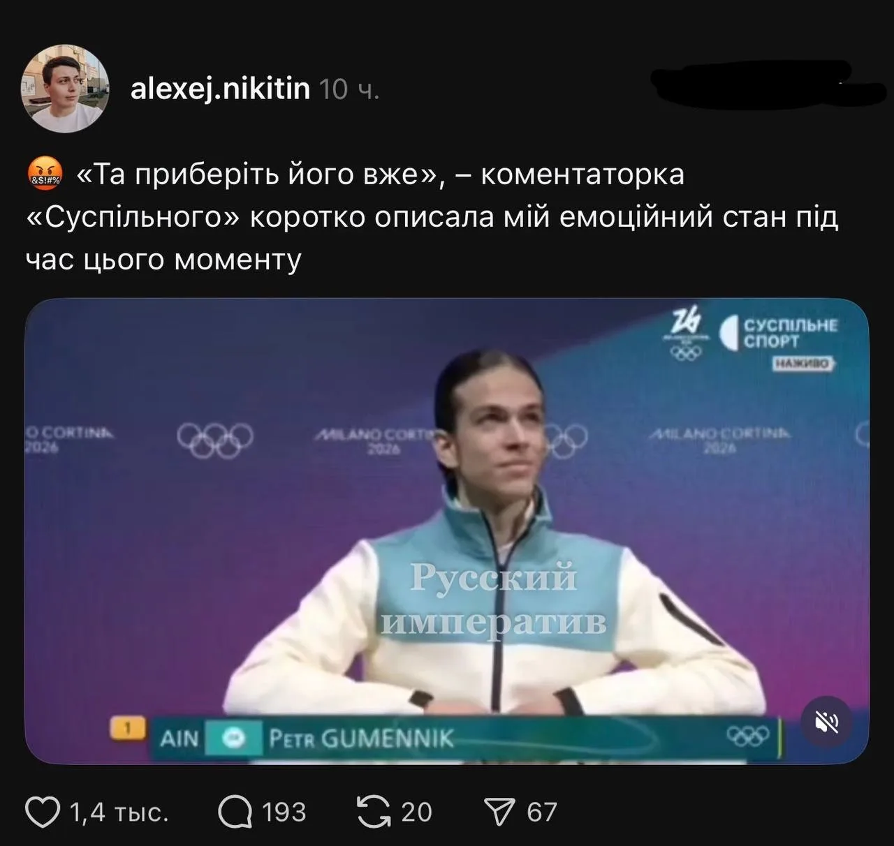
Task: Visit the alexej.nikitin username link
Action: [x=221, y=89]
